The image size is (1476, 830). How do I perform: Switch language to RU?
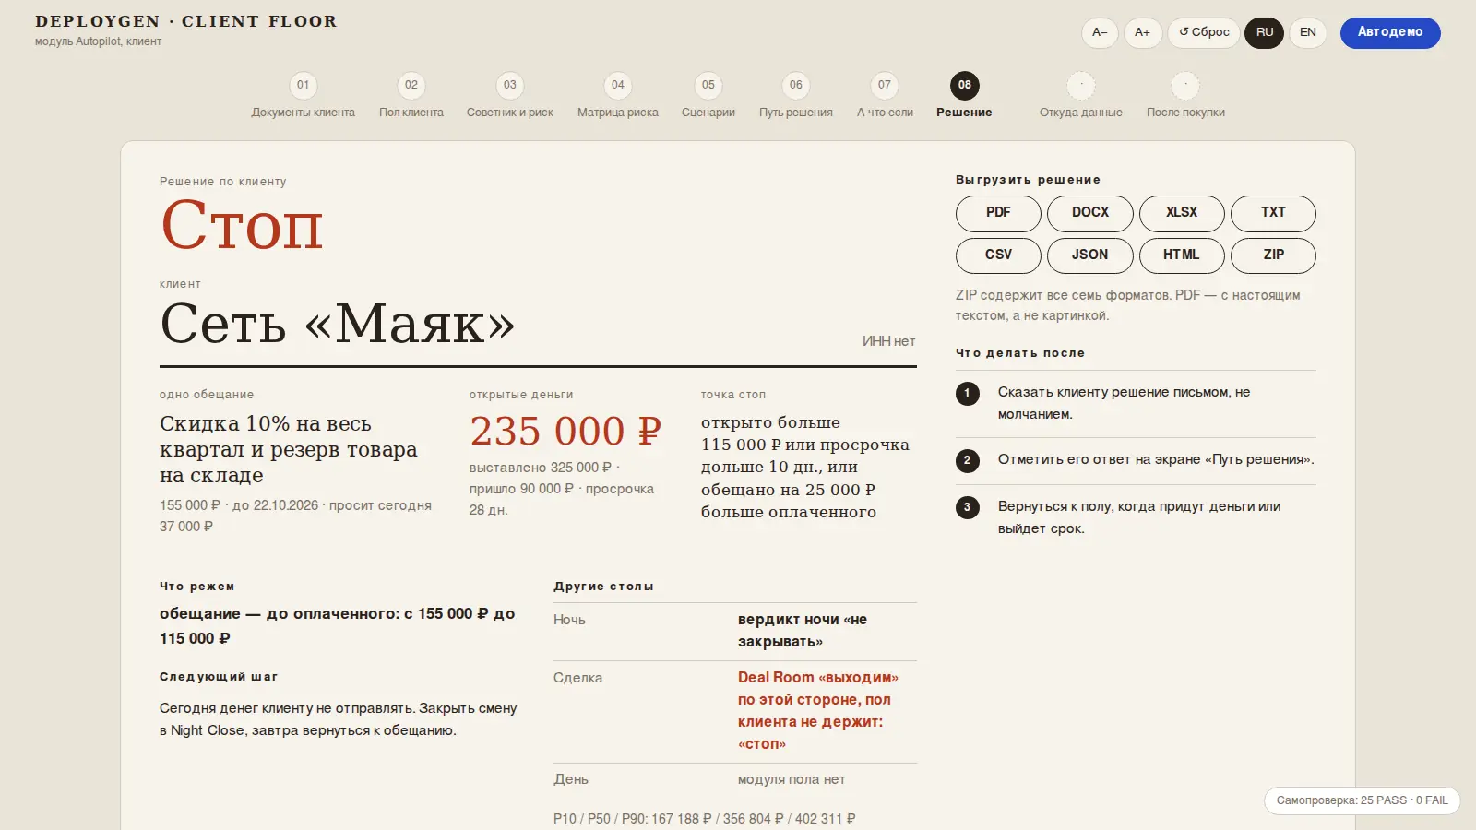click(x=1264, y=32)
